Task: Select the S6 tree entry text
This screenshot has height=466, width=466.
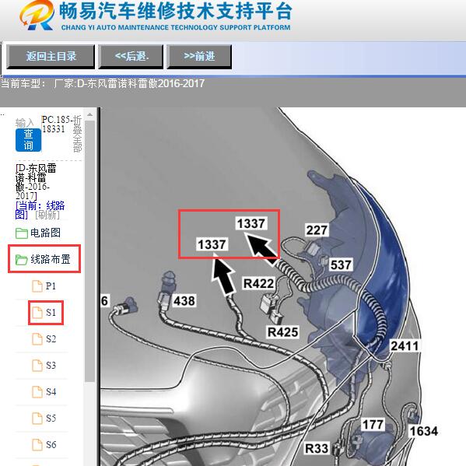Action: [x=51, y=445]
